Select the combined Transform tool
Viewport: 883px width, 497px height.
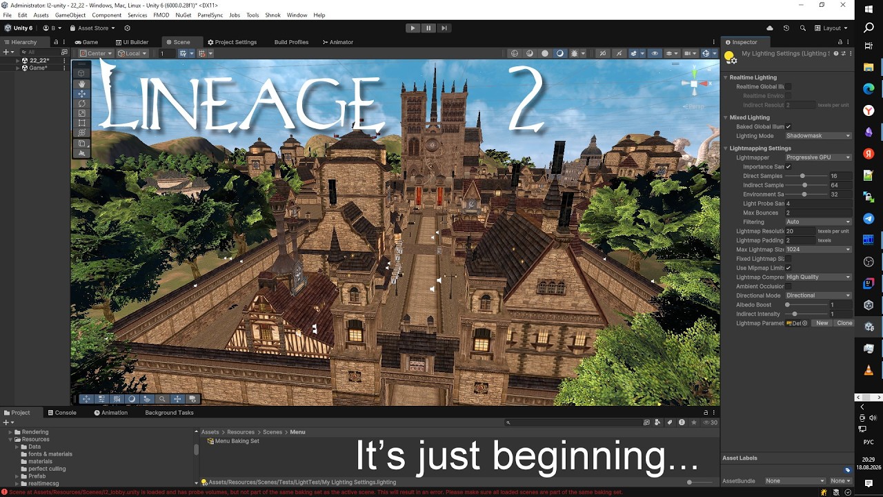click(81, 133)
